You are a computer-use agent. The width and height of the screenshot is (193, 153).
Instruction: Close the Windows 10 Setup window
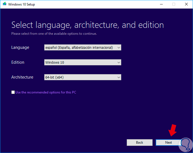(x=186, y=4)
